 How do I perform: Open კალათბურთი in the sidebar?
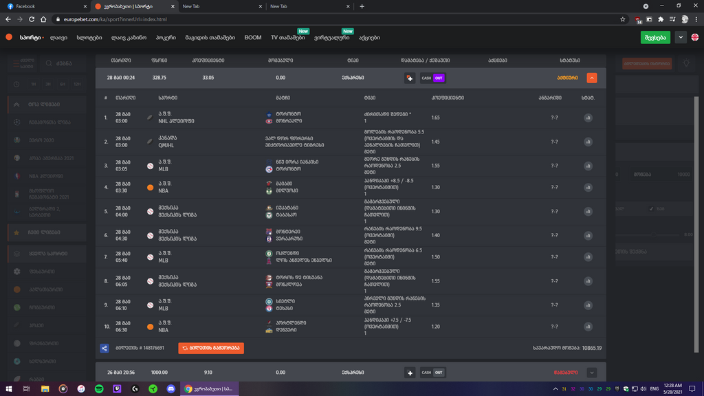coord(47,289)
